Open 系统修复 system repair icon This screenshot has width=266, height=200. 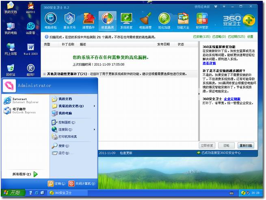(x=126, y=21)
